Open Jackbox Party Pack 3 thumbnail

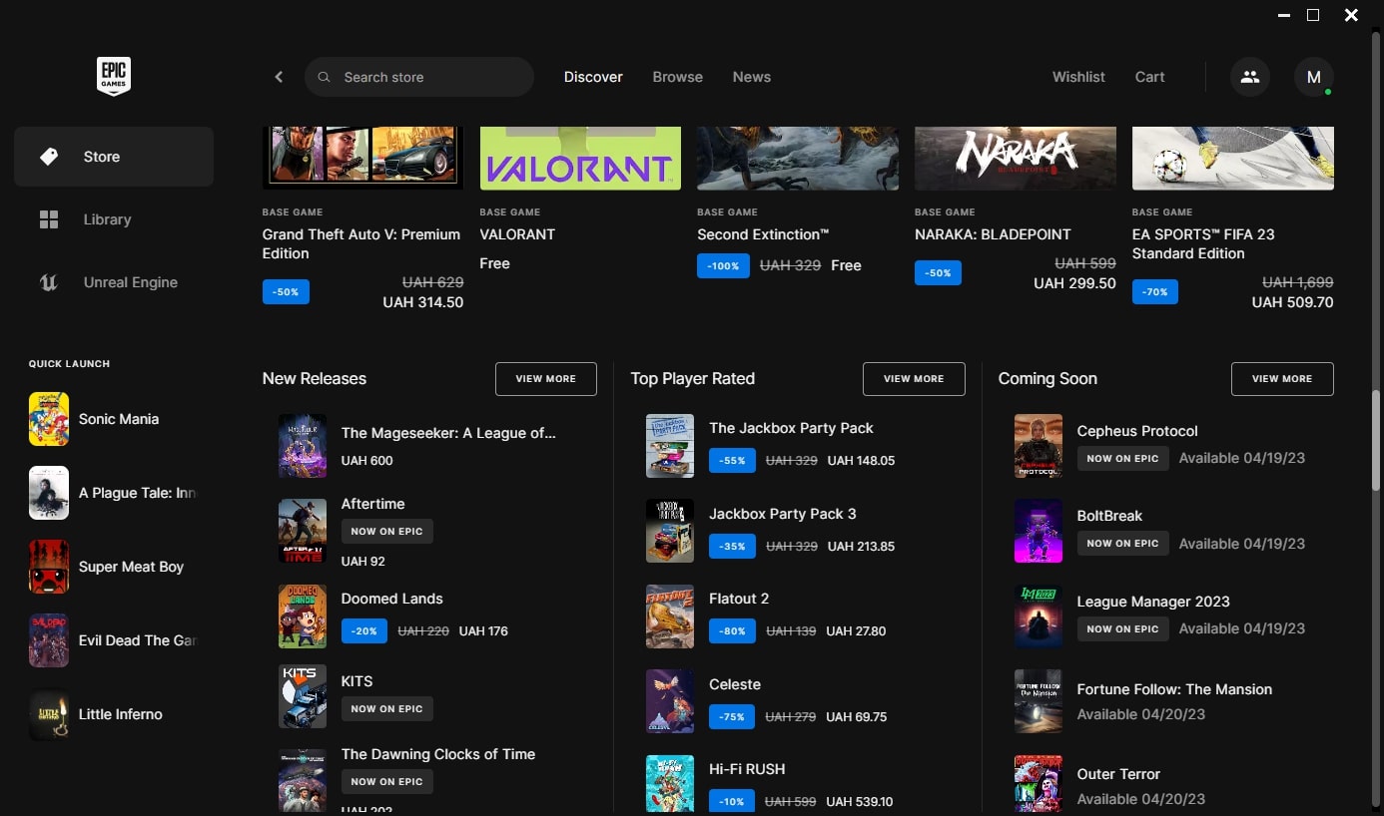pyautogui.click(x=670, y=532)
